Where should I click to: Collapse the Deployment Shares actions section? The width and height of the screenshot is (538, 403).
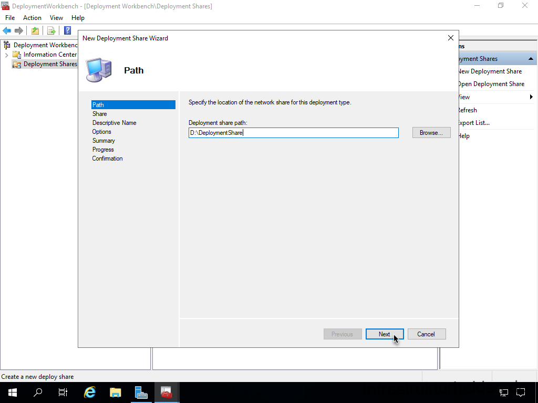531,59
